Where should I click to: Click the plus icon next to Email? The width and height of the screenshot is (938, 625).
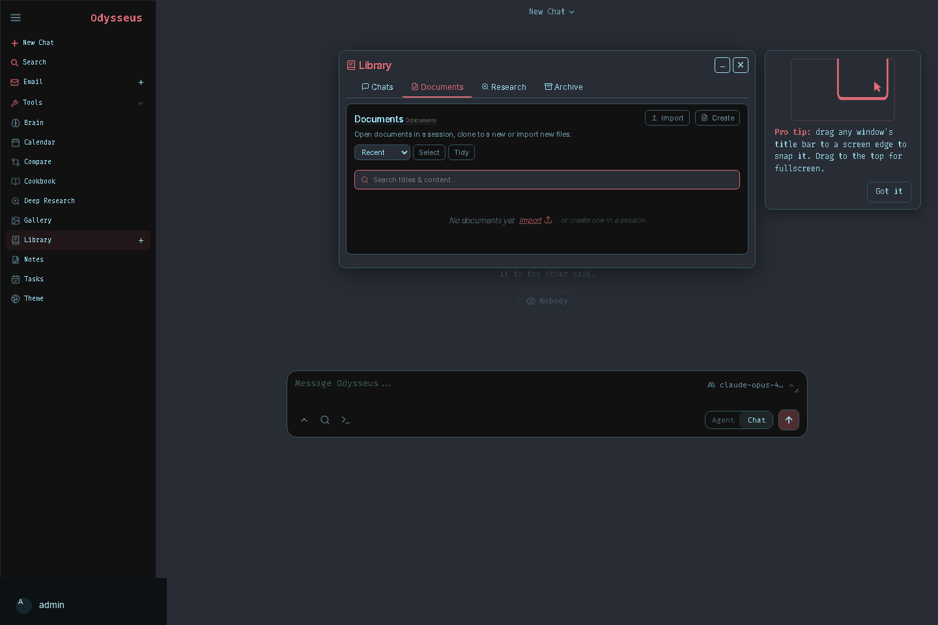141,83
